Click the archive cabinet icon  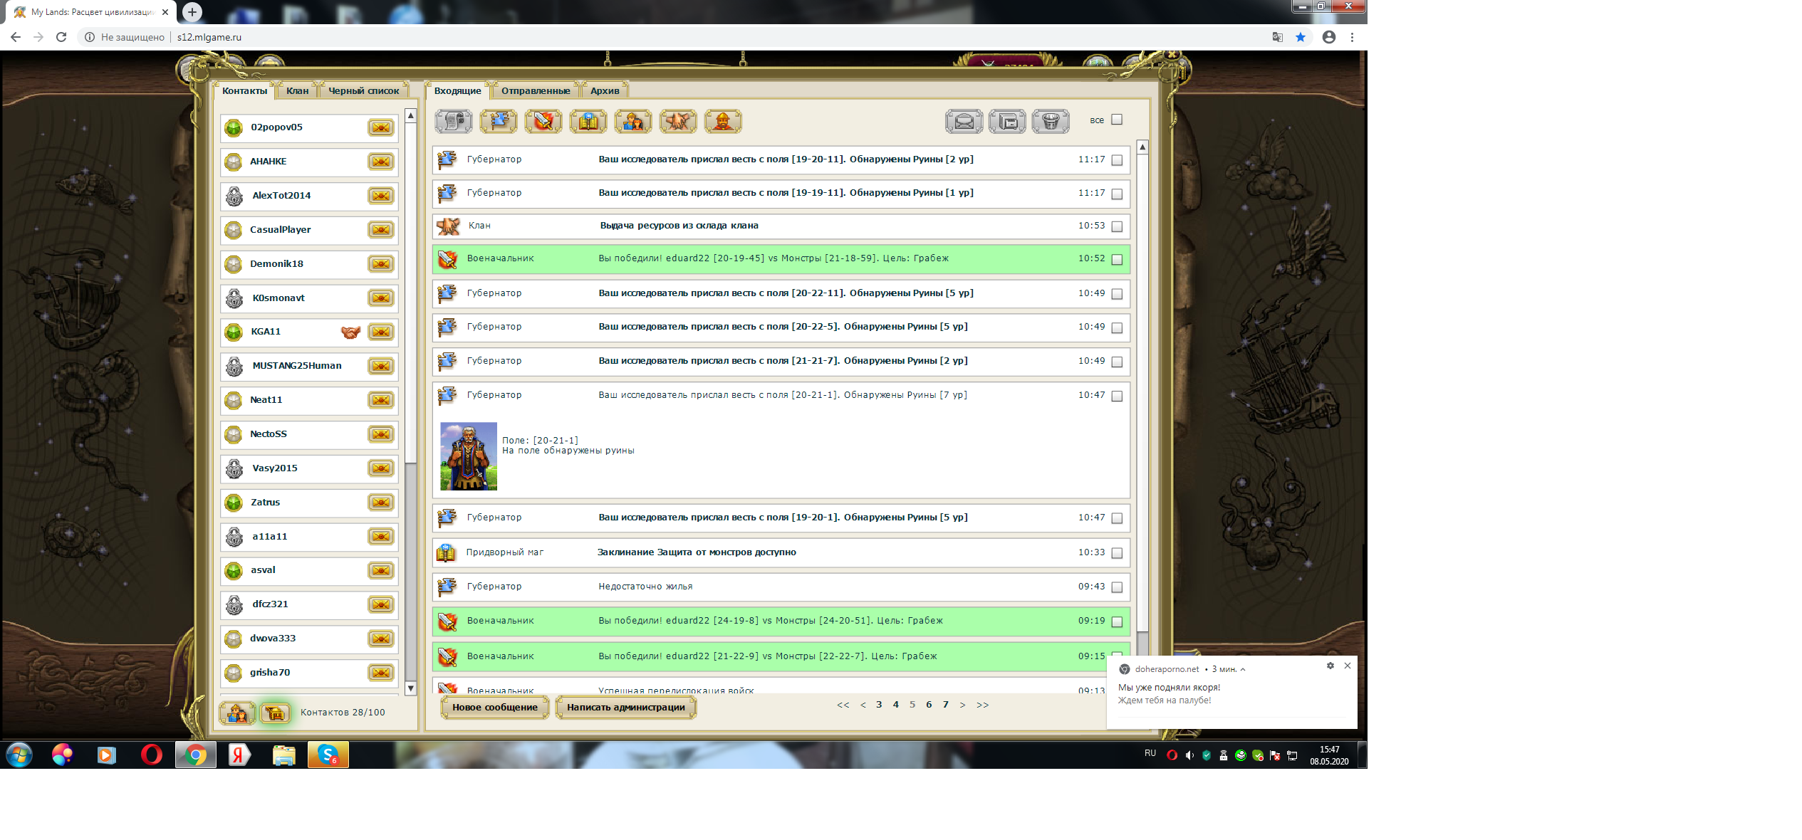pyautogui.click(x=1007, y=122)
